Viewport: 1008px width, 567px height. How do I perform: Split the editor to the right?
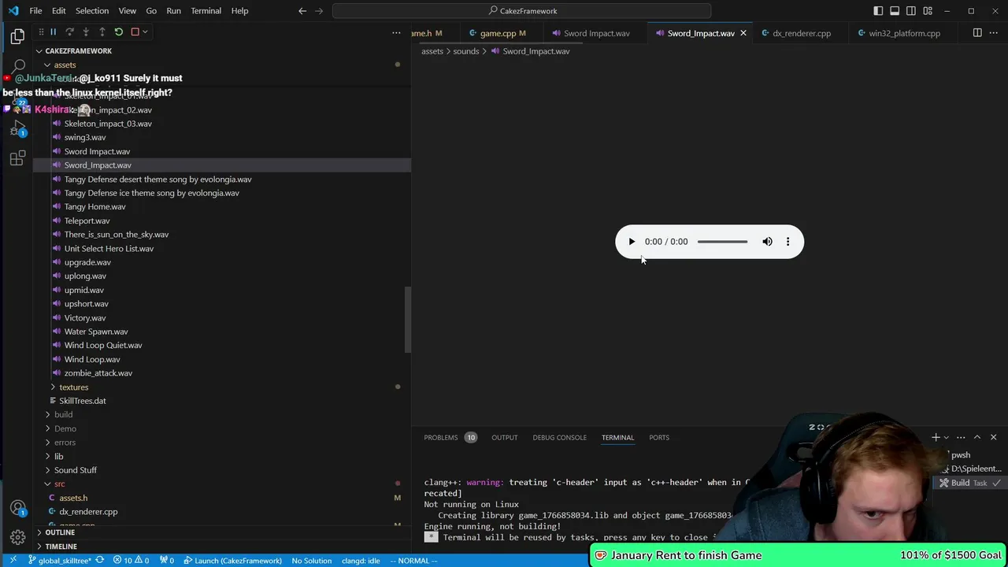click(x=977, y=33)
